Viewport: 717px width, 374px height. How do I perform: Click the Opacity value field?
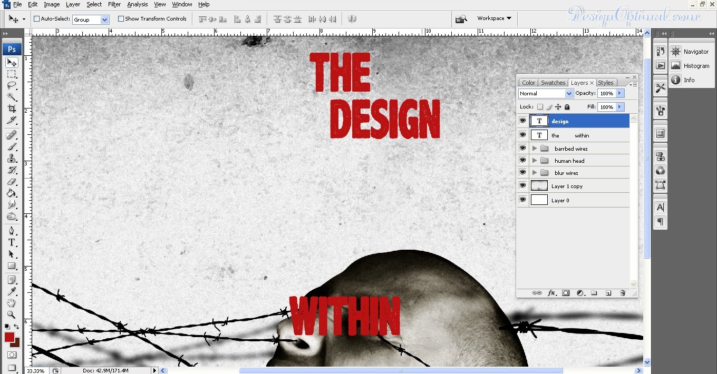(606, 93)
